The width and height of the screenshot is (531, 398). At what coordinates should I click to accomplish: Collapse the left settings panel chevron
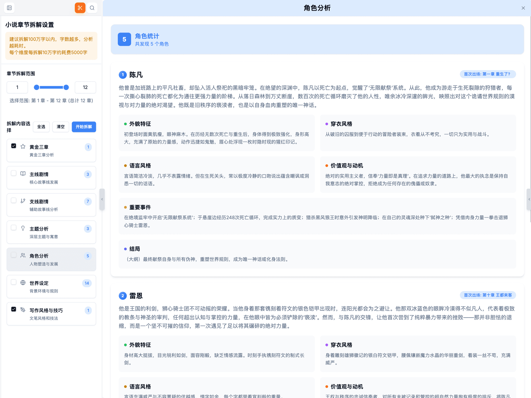point(102,199)
